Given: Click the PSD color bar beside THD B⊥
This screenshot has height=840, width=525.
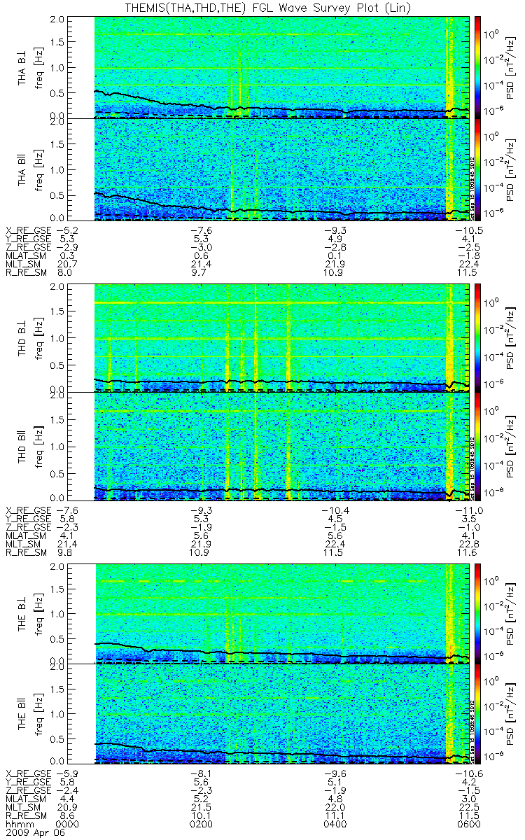Looking at the screenshot, I should (x=478, y=338).
